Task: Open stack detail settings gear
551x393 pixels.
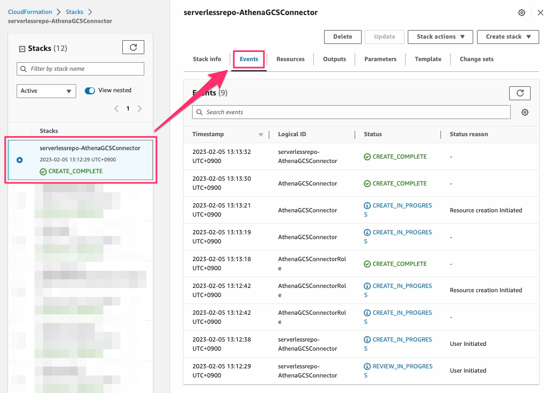Action: click(x=521, y=13)
